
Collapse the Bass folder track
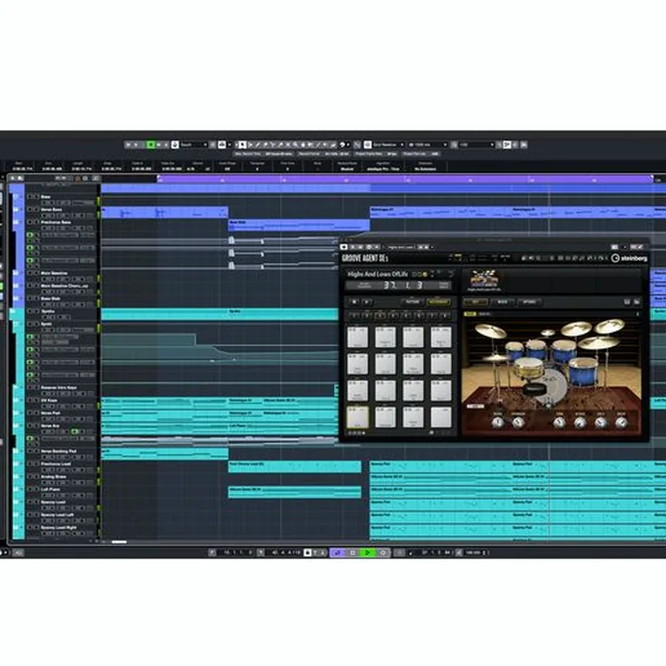point(17,197)
